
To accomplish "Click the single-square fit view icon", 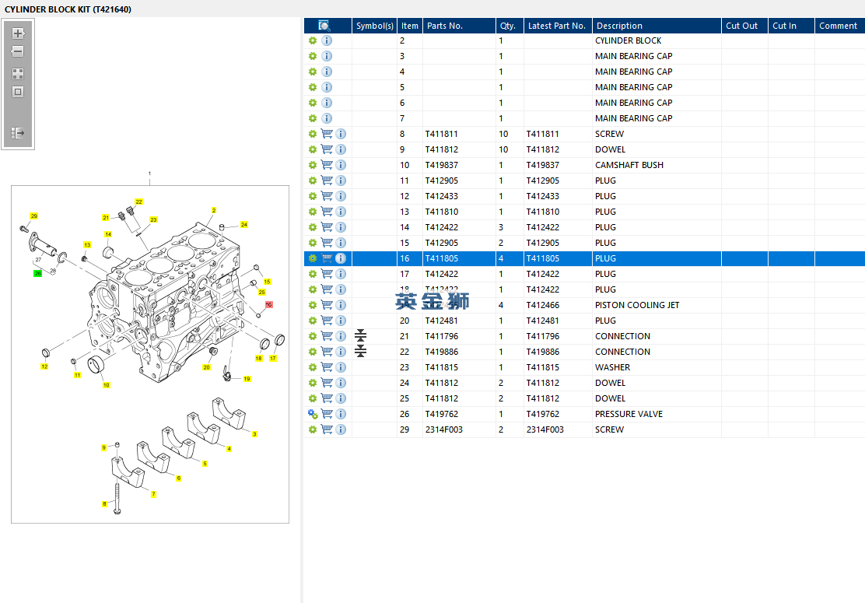I will click(x=18, y=92).
